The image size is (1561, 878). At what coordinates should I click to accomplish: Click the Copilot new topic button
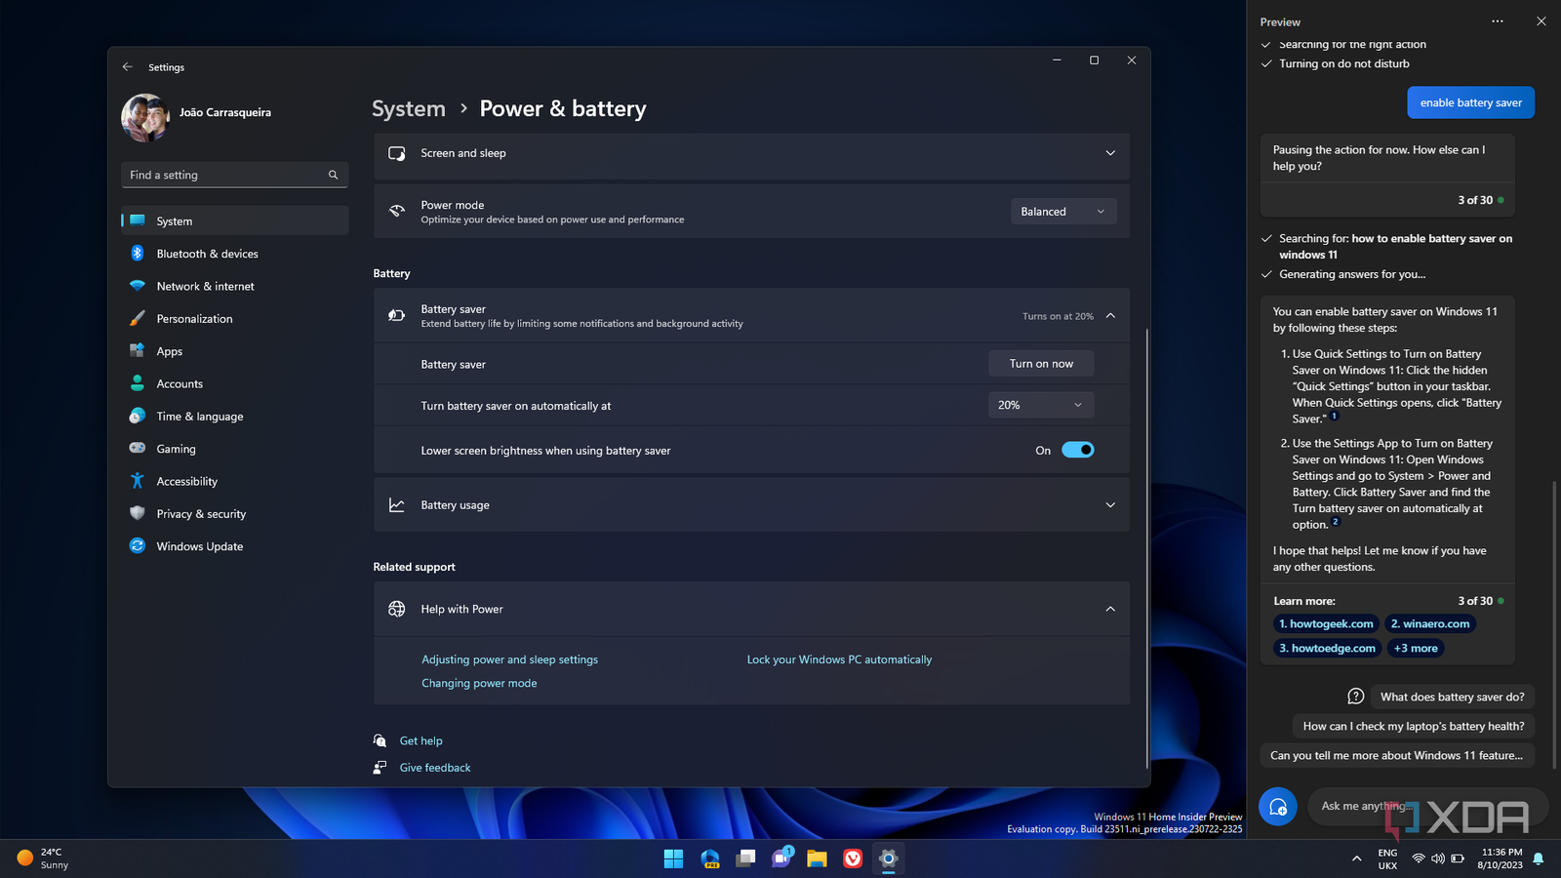[x=1277, y=807]
